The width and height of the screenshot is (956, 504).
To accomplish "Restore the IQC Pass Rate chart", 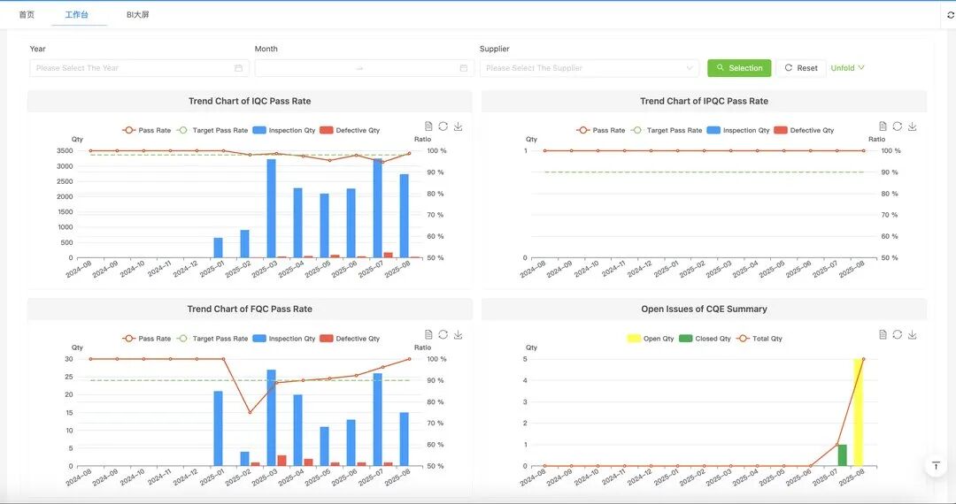I will click(x=443, y=126).
